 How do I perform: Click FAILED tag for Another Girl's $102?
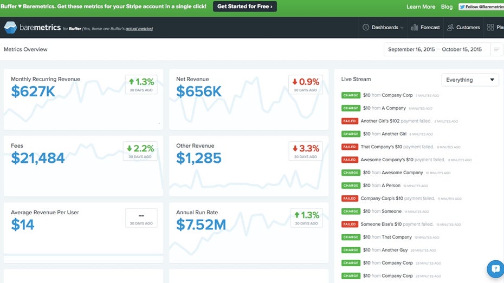350,121
